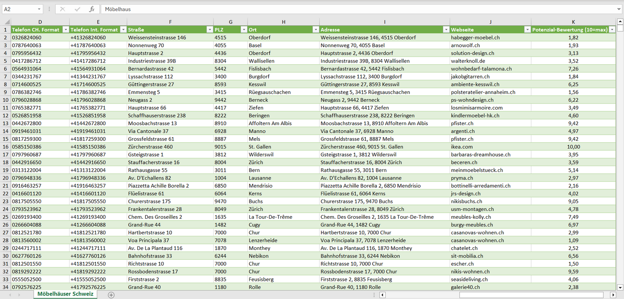
Task: Open the Webseite column filter dropdown
Action: coord(527,30)
